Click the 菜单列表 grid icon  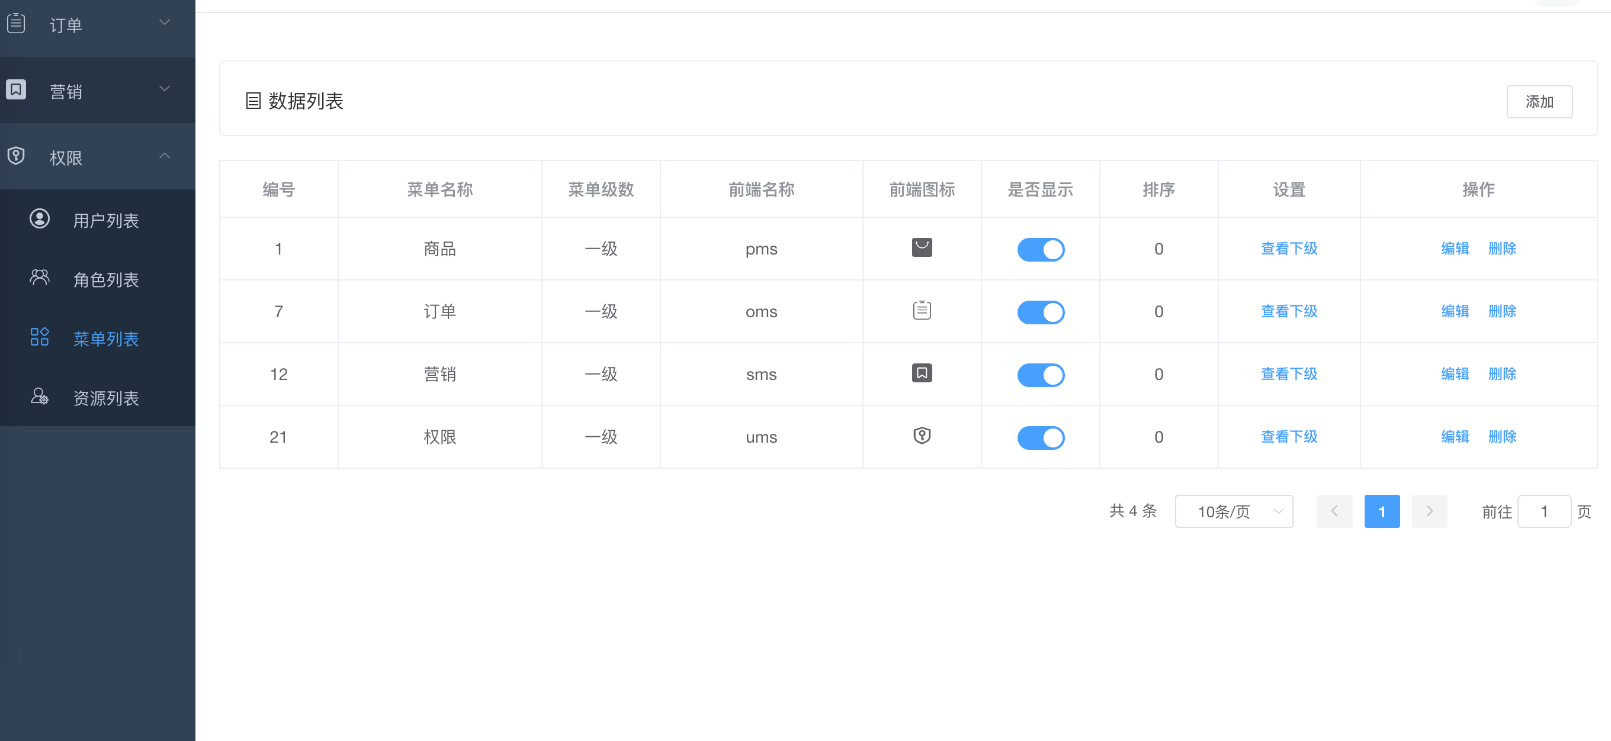click(40, 337)
